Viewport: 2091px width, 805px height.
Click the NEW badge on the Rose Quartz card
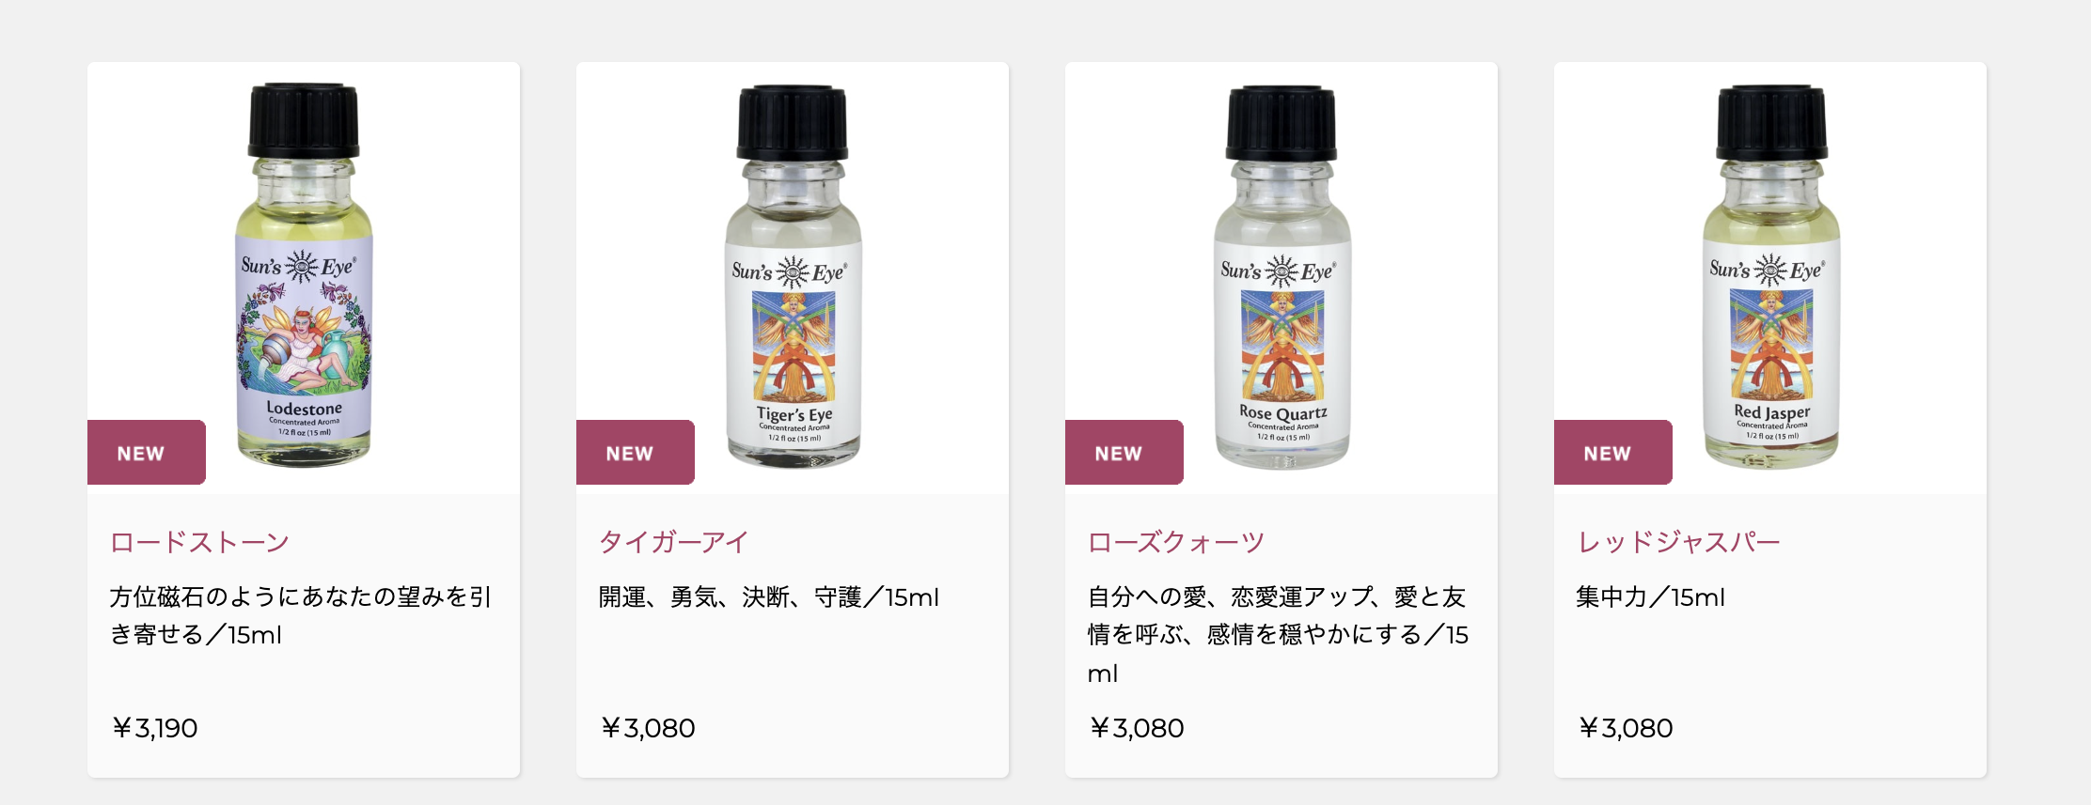point(1124,453)
